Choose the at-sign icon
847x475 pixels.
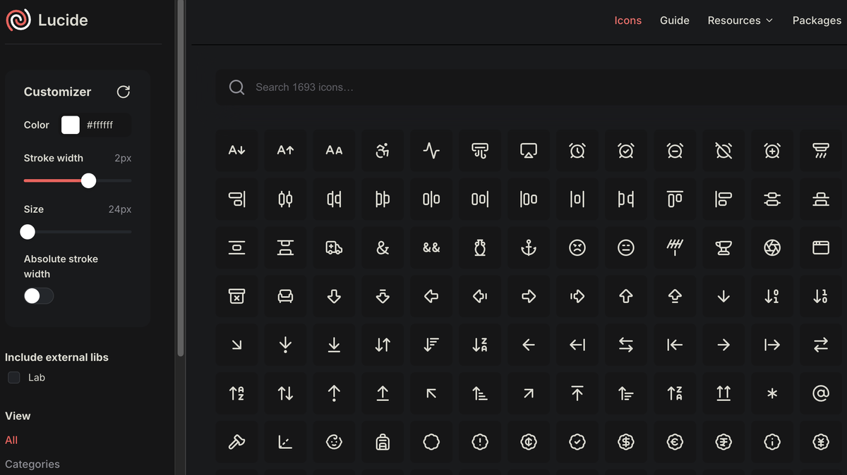[x=821, y=393]
